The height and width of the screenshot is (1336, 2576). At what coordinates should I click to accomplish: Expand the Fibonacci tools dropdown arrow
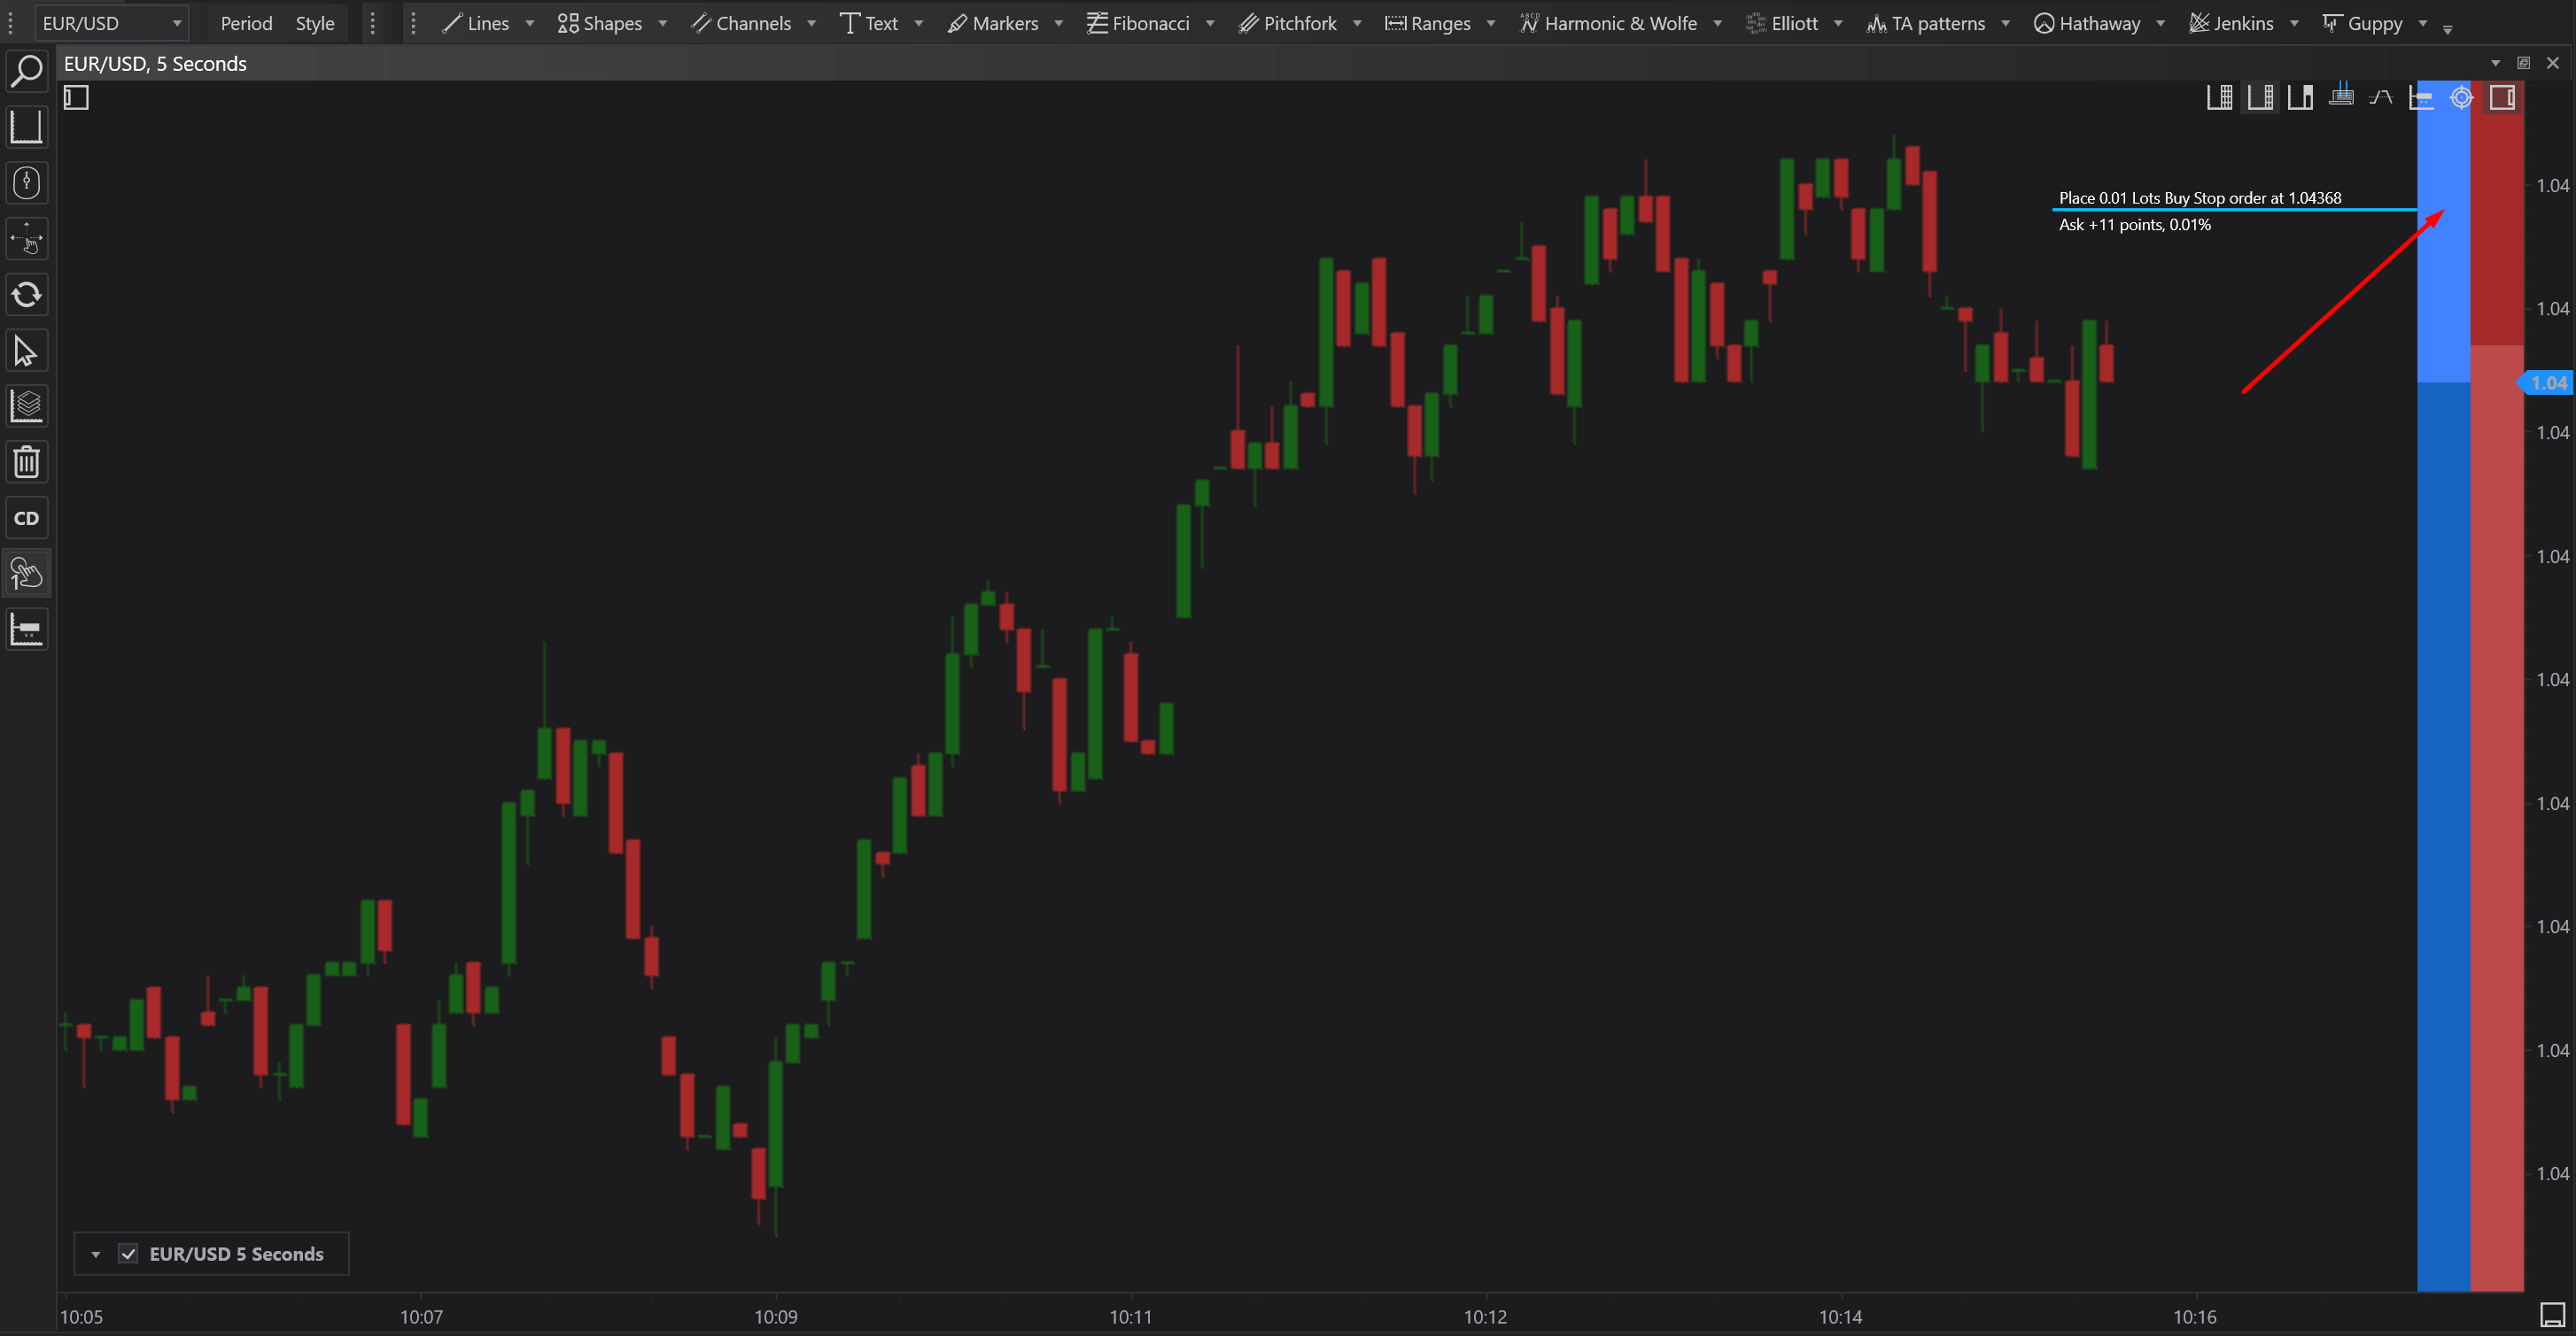click(1210, 23)
